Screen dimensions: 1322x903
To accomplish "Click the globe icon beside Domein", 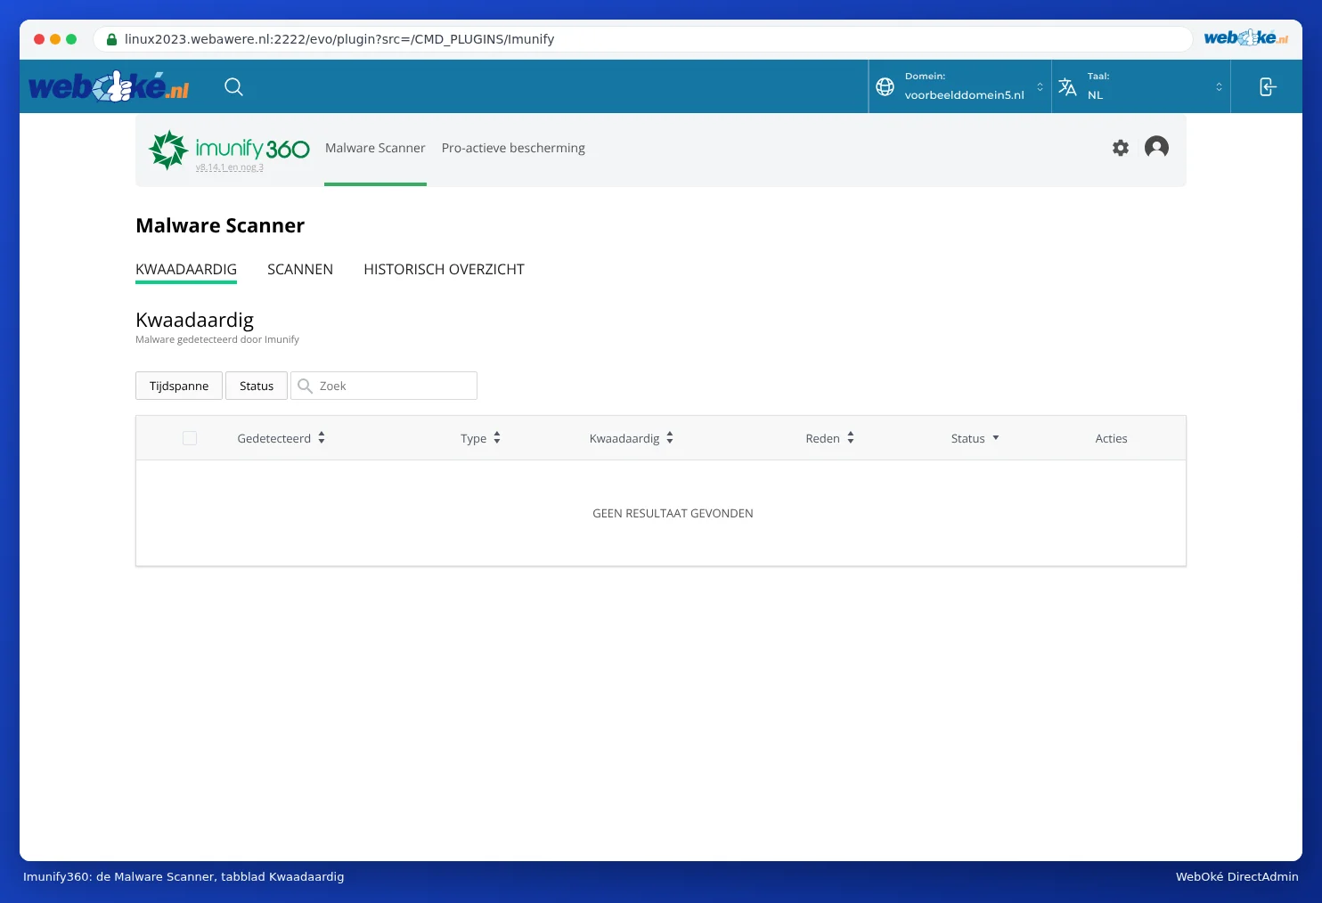I will 885,86.
